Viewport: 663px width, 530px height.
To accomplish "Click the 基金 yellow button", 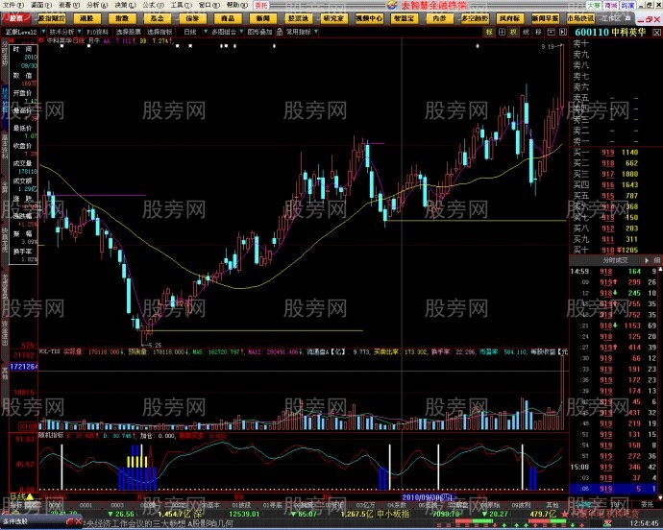I will point(157,18).
